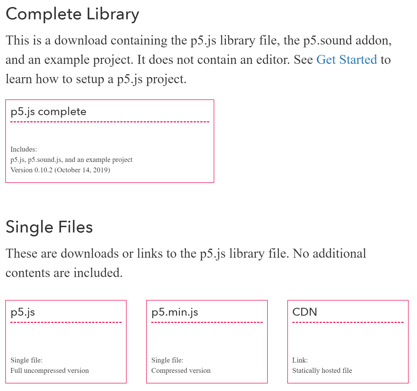Viewport: 417px width, 391px height.
Task: Click the 'Full uncompressed version' description
Action: pyautogui.click(x=50, y=371)
